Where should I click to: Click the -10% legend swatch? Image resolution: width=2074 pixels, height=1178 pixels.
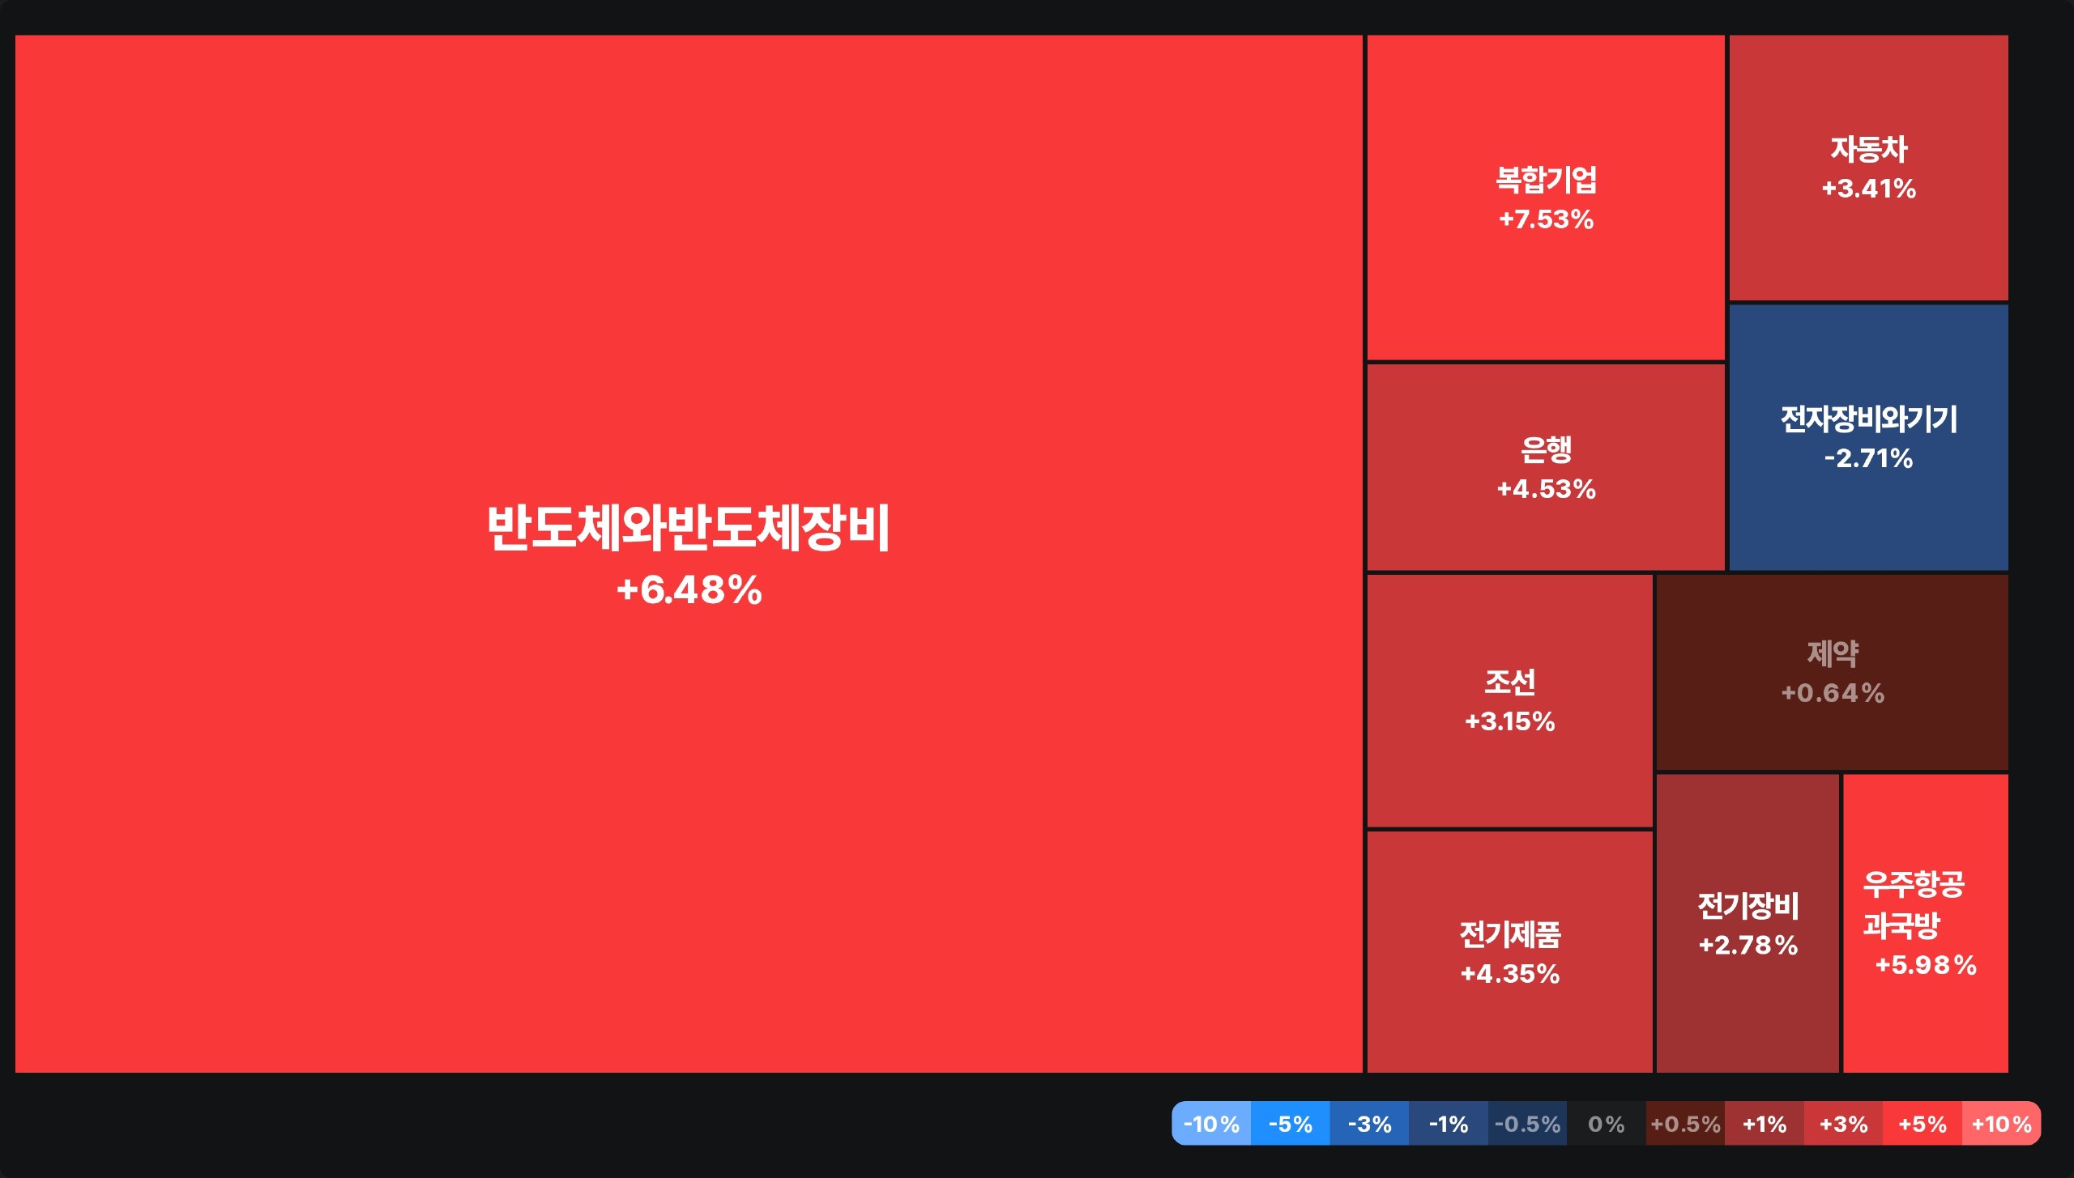tap(1211, 1123)
